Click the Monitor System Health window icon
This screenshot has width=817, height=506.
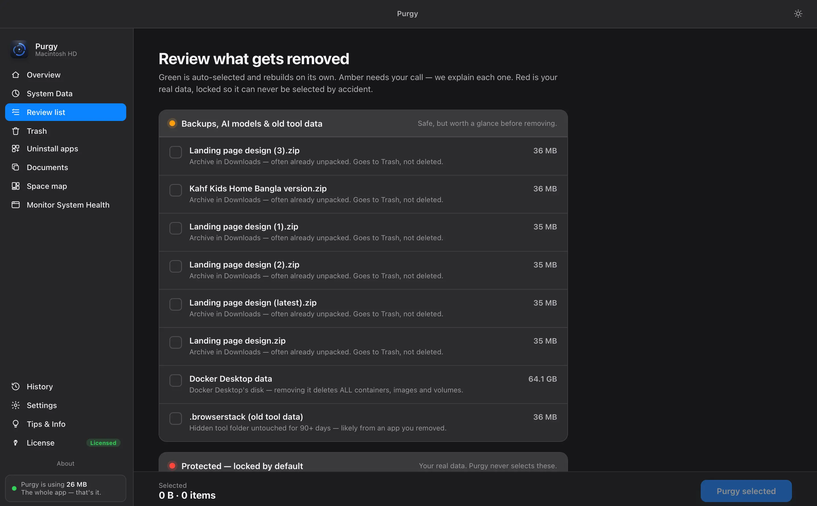(15, 204)
